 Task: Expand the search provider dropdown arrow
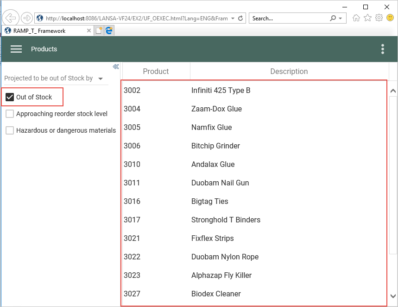pos(341,18)
